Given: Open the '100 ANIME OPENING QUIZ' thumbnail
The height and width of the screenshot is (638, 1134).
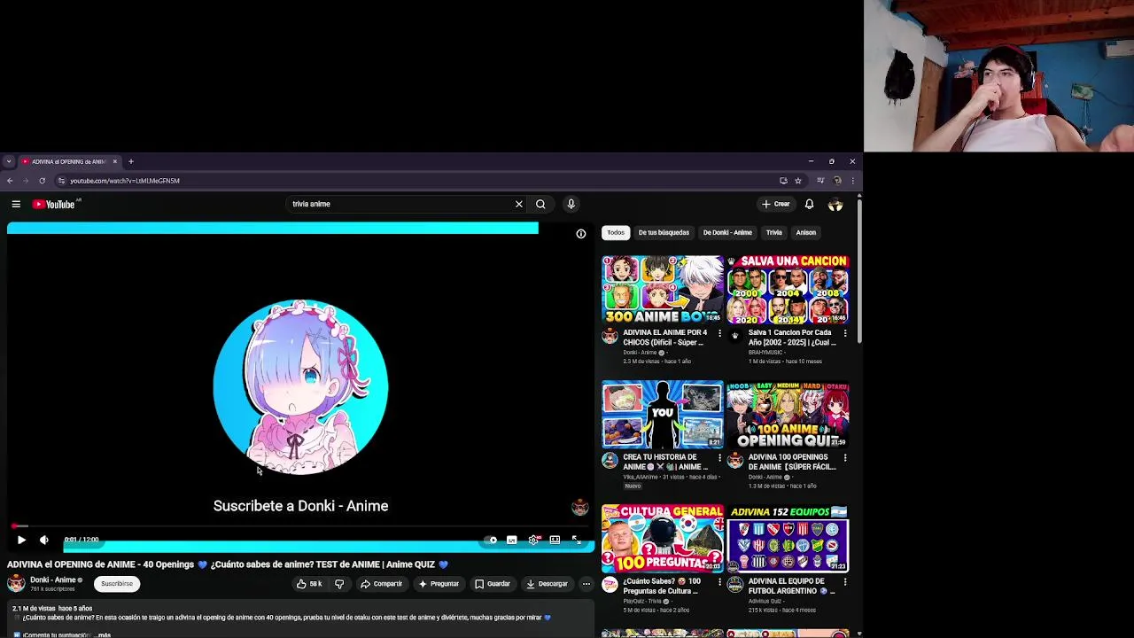Looking at the screenshot, I should 788,414.
